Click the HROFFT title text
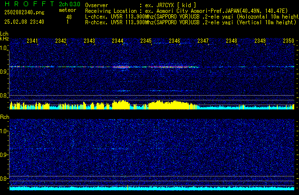 29,4
